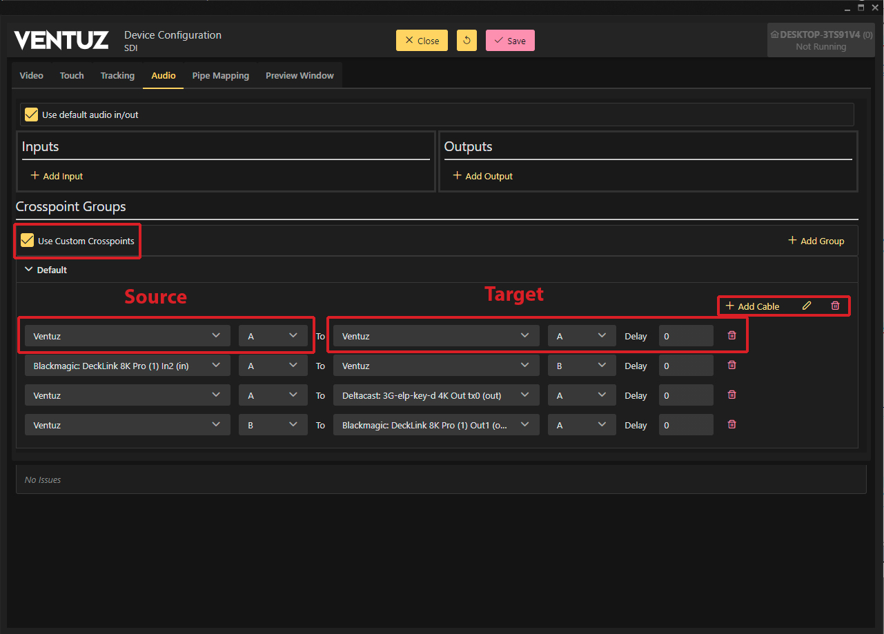
Task: Delete the cable targeting Deltacast 4K Out
Action: tap(731, 395)
